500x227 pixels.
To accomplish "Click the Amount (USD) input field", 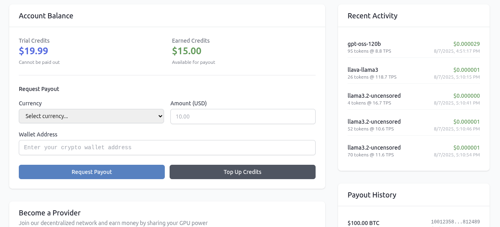I will tap(243, 116).
